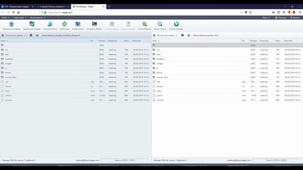Open Поиск Текста search icon
This screenshot has height=170, width=303.
click(x=160, y=25)
